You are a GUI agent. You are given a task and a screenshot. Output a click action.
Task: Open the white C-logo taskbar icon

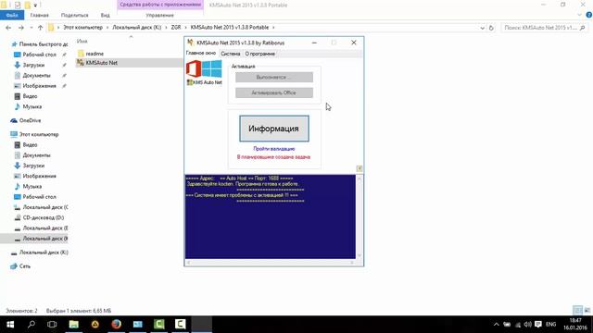(181, 325)
